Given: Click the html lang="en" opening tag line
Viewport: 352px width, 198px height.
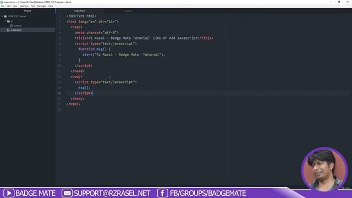Looking at the screenshot, I should point(92,21).
